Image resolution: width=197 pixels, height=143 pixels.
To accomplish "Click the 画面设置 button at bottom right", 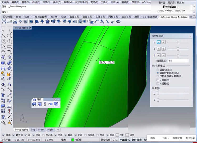I will tap(177, 138).
